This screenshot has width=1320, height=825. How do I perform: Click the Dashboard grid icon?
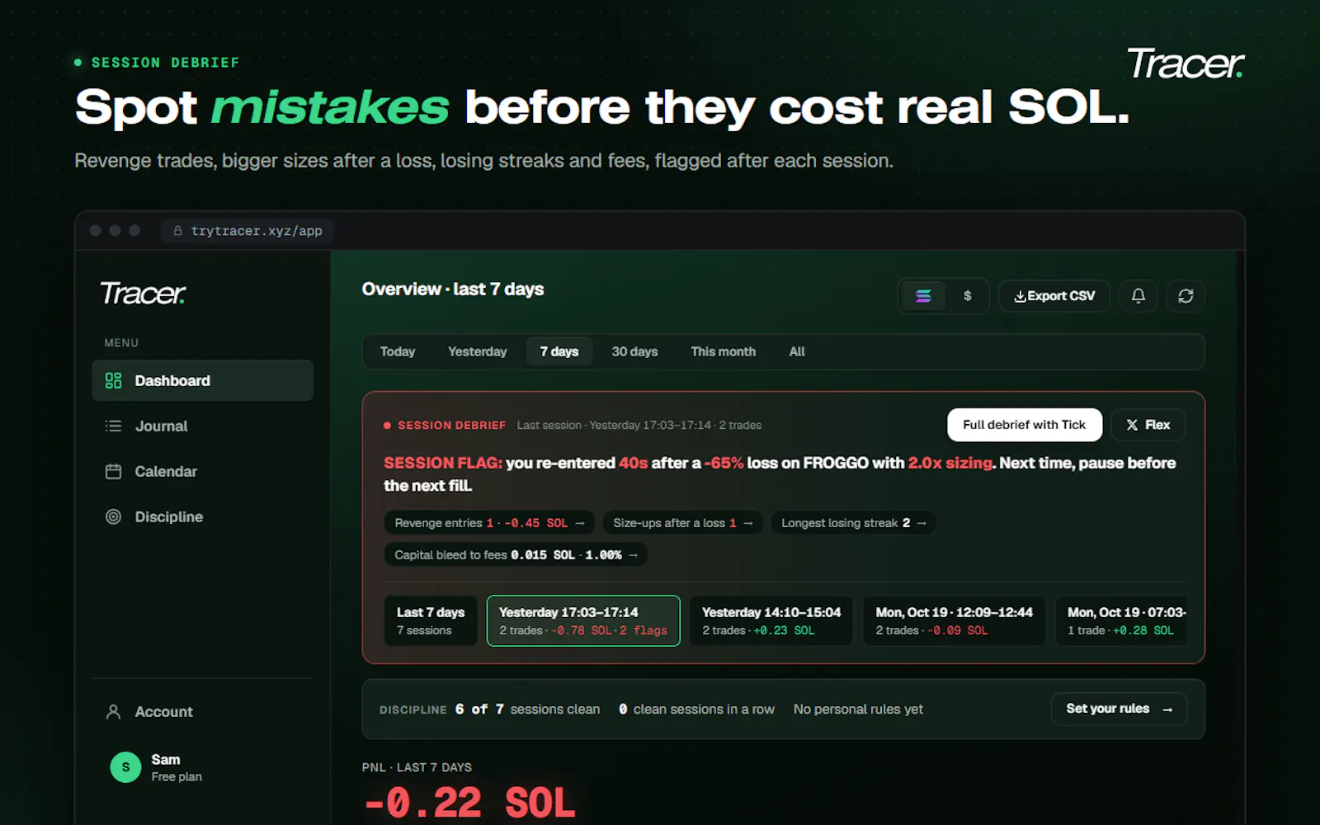113,380
